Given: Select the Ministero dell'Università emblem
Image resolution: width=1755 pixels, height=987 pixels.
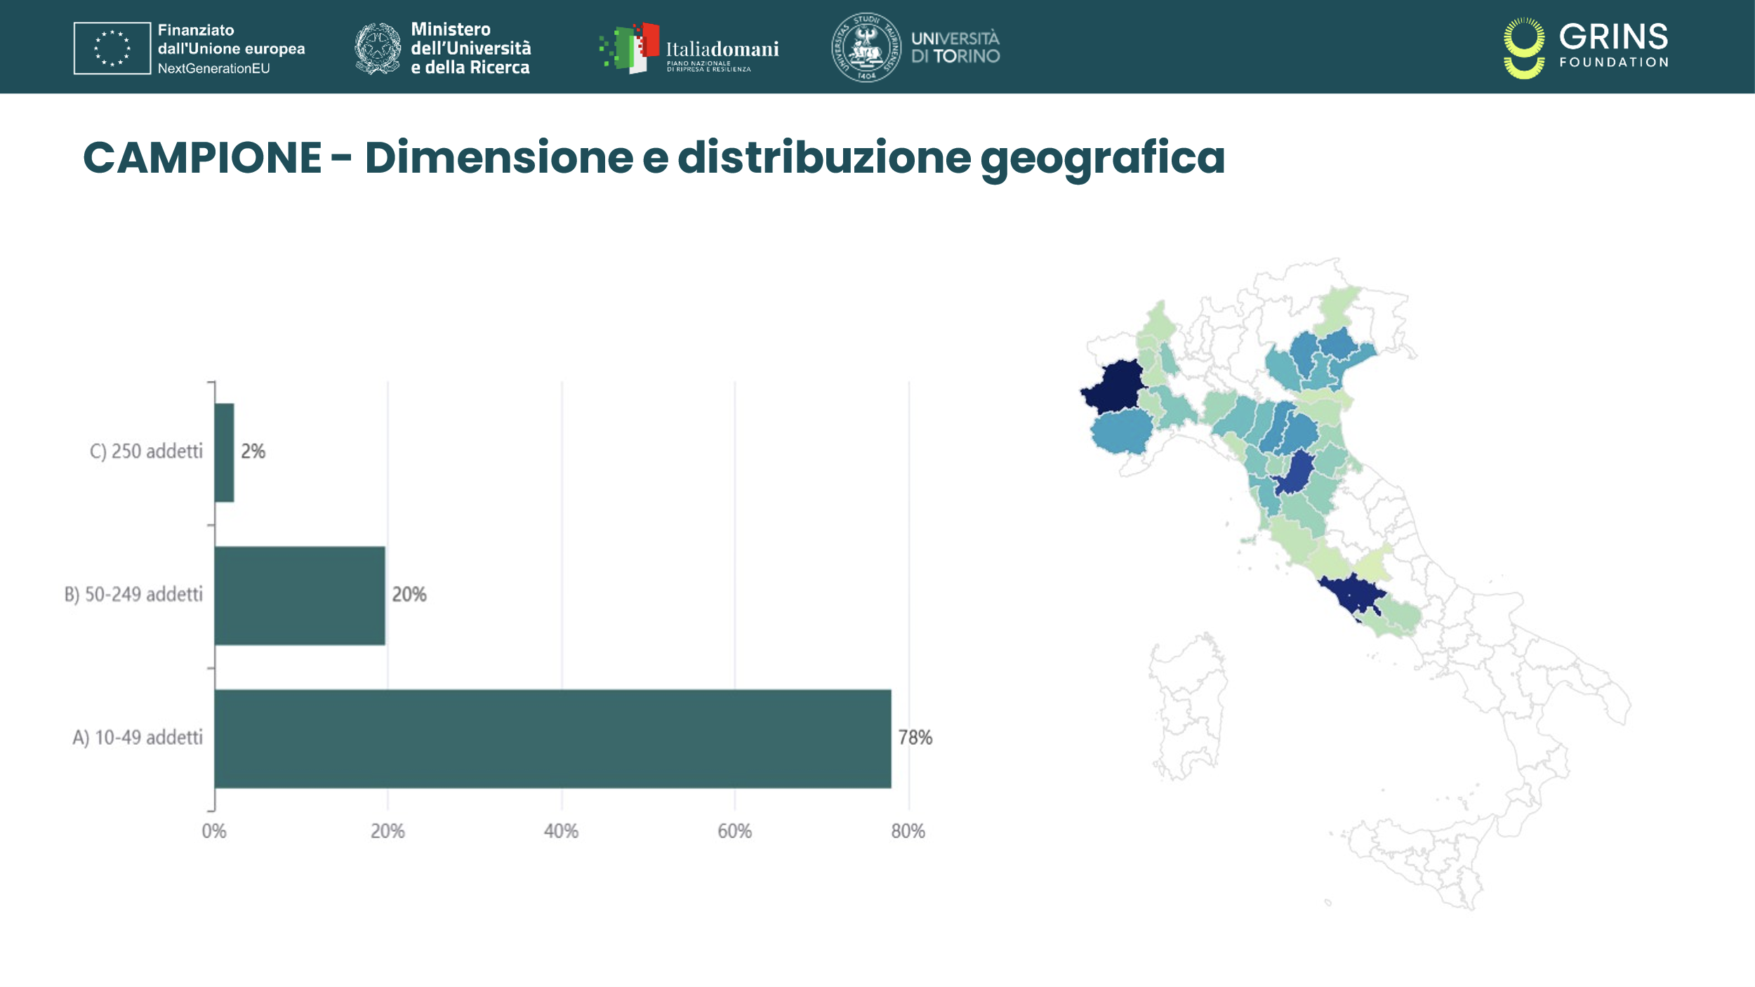Looking at the screenshot, I should pyautogui.click(x=376, y=48).
